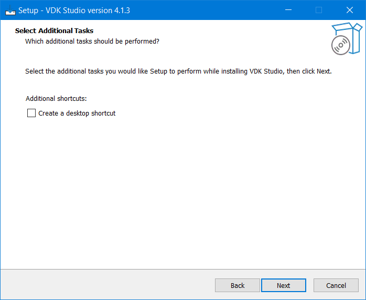
Task: Click the word "Next" ending the instruction sentence
Action: coord(323,71)
